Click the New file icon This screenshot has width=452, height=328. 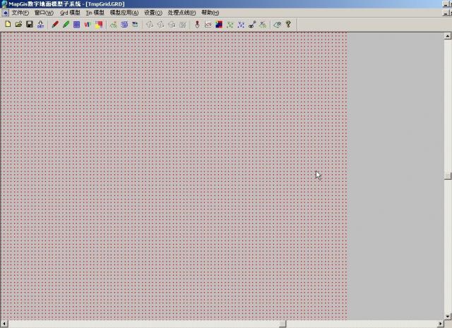[x=8, y=24]
